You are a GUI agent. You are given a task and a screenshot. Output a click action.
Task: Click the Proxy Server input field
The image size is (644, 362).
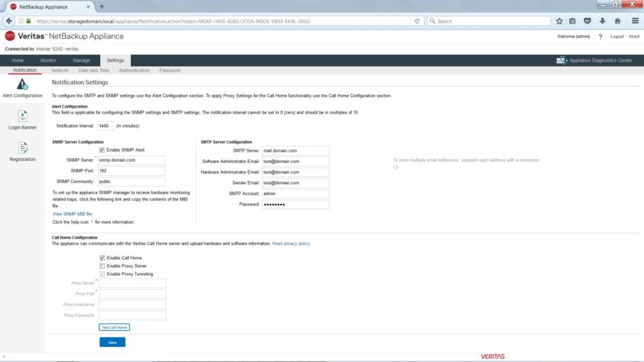click(x=132, y=283)
